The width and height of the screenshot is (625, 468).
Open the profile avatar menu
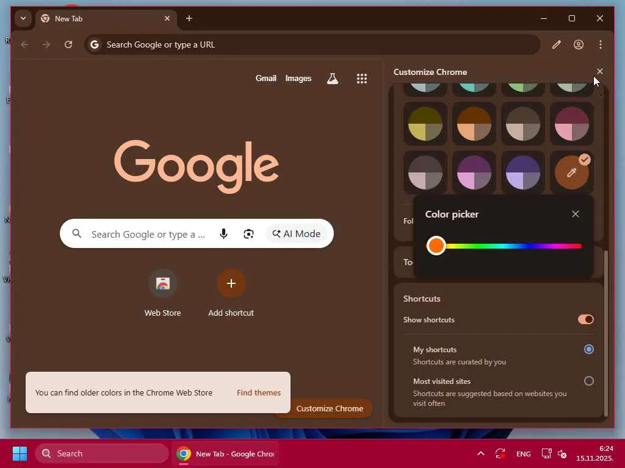click(579, 44)
